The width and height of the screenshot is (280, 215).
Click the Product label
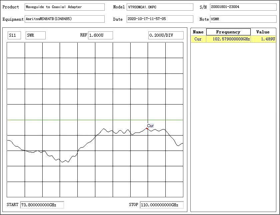(x=11, y=7)
